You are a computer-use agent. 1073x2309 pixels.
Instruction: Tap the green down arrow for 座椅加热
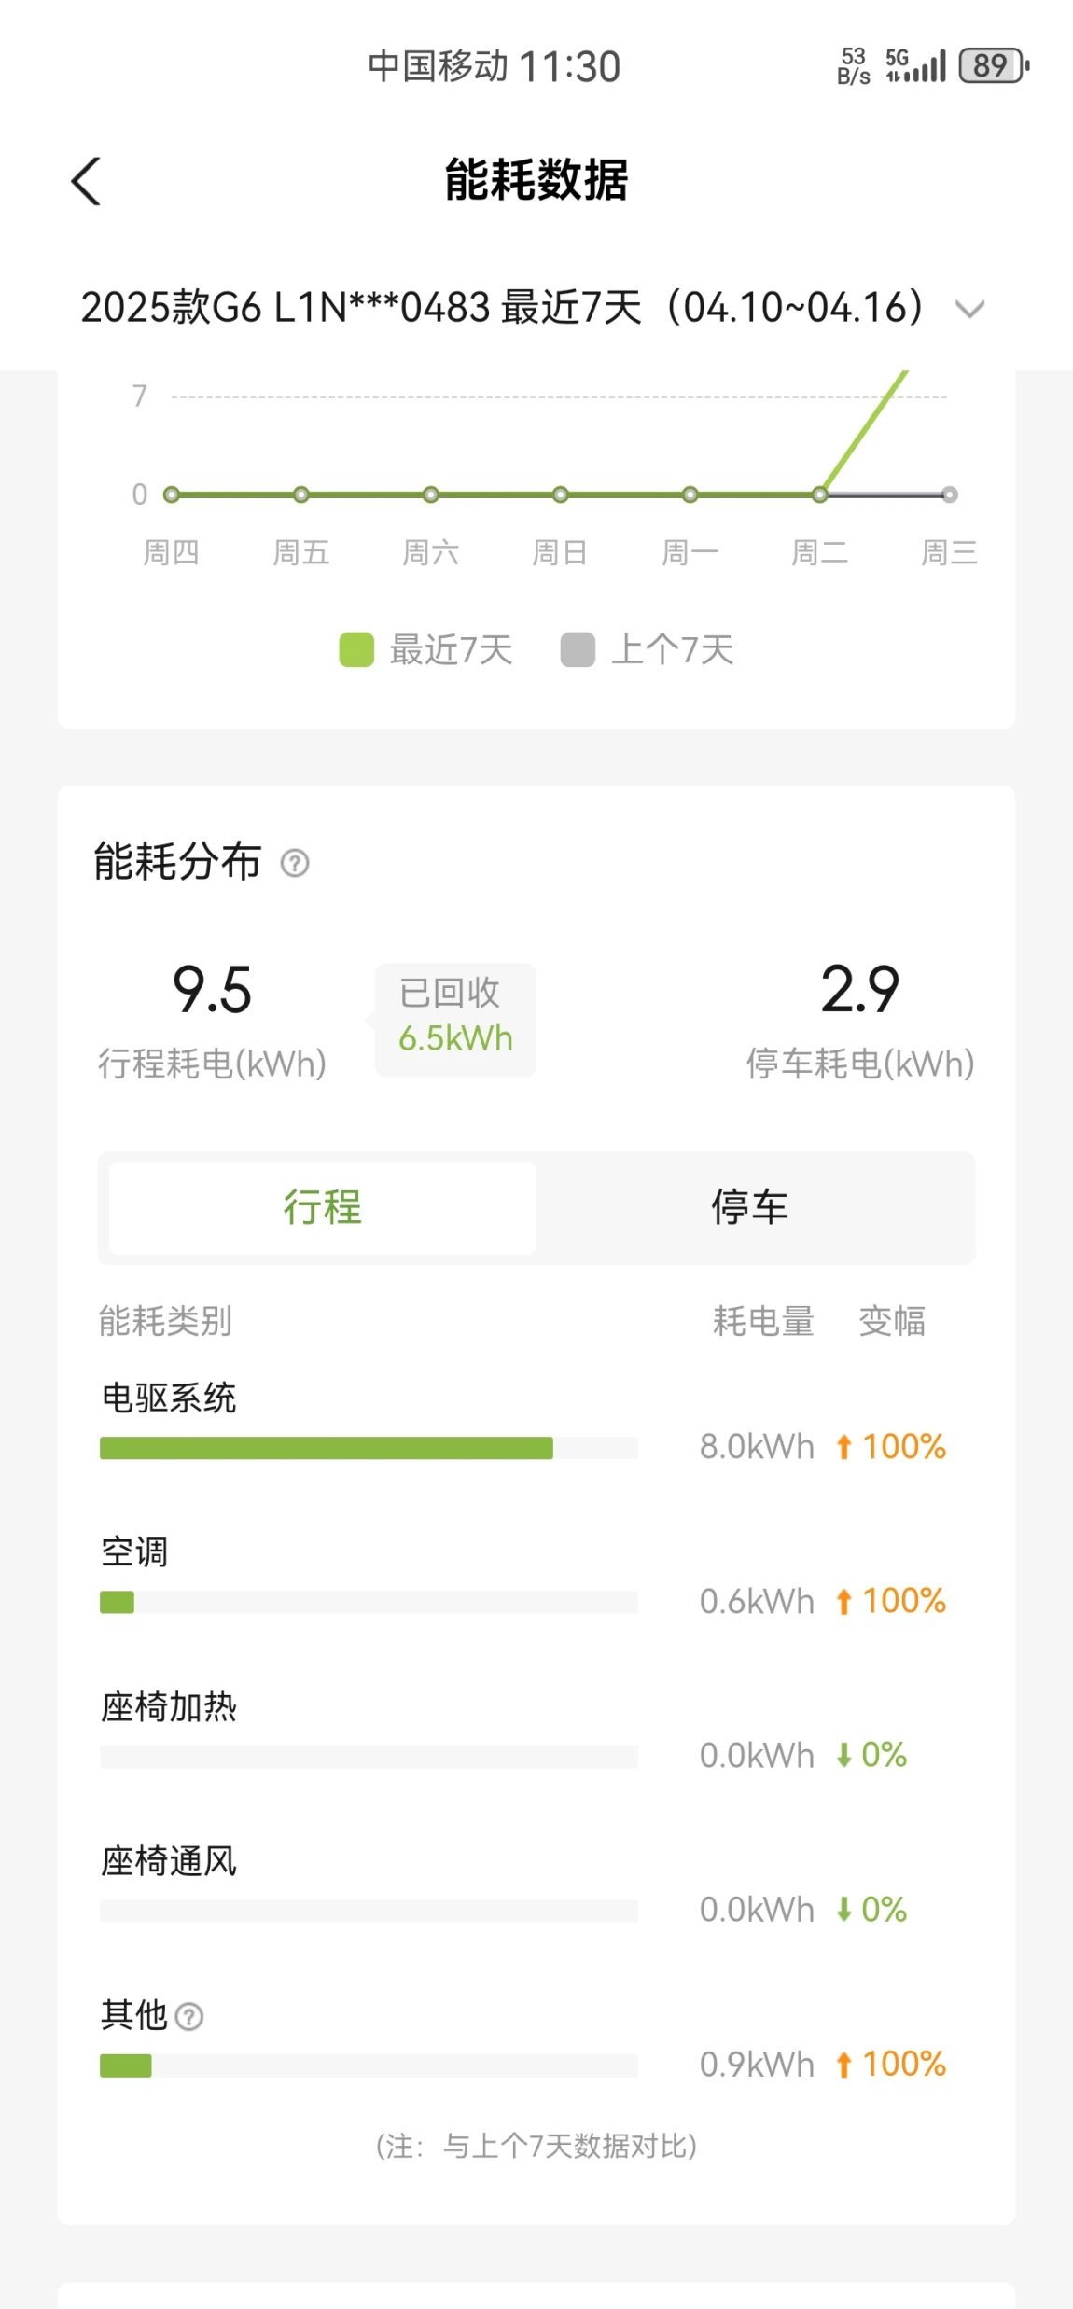pyautogui.click(x=843, y=1755)
